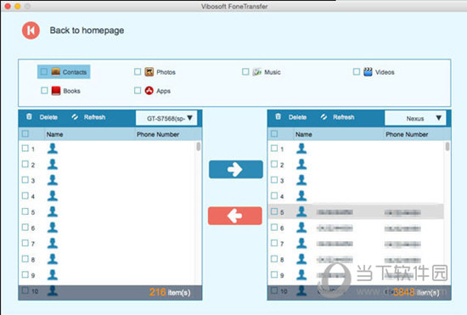
Task: Check highlighted row 5 in Nexus list
Action: tap(274, 211)
